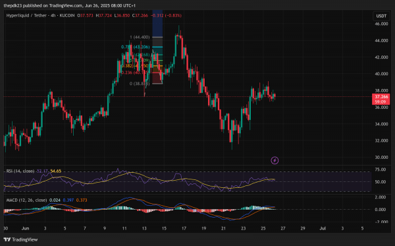Click the 75.00 level on RSI scale
Viewport: 395px width, 246px height.
point(381,169)
